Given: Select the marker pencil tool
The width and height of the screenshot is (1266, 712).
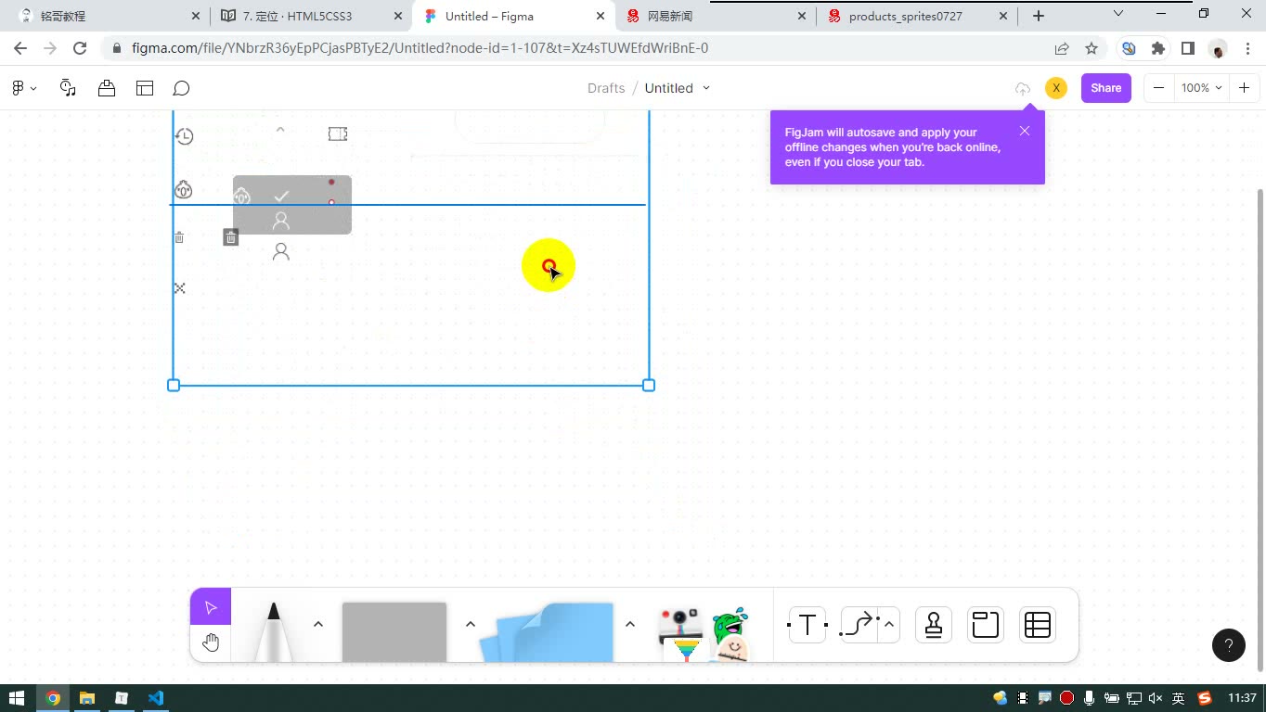Looking at the screenshot, I should 274,632.
